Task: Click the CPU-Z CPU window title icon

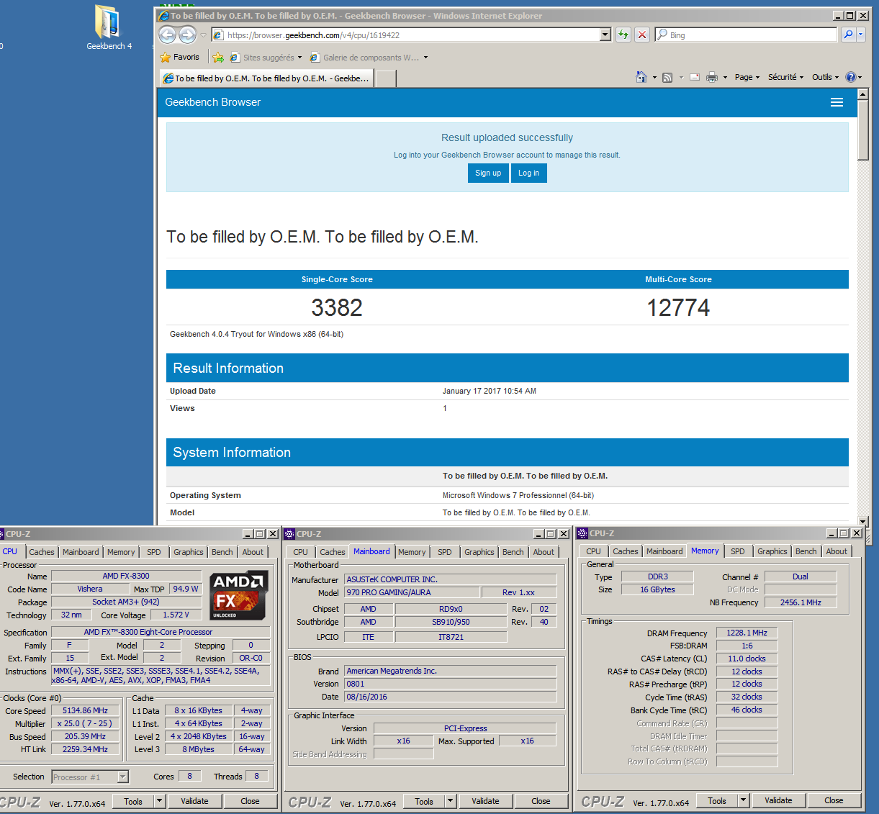Action: click(1, 534)
